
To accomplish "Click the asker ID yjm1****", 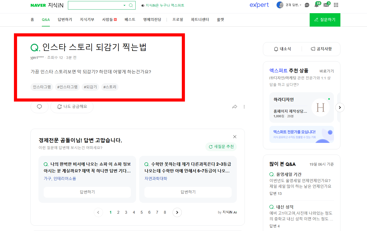I will [37, 58].
